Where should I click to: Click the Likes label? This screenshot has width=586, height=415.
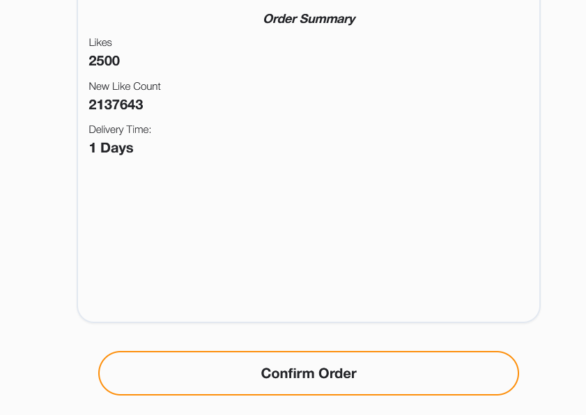click(100, 42)
